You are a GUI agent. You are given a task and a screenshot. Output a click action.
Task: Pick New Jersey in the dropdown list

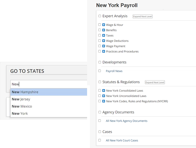[21, 99]
